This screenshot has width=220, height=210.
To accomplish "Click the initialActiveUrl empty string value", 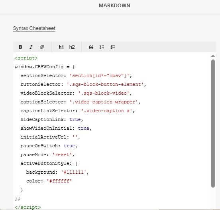I will tap(75, 137).
